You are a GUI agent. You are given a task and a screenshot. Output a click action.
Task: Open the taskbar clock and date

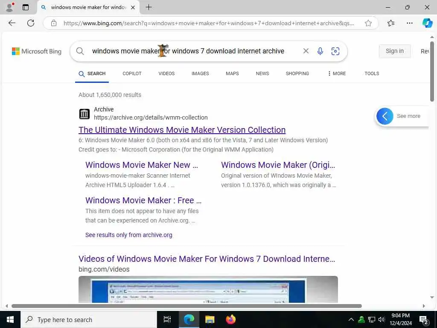400,319
